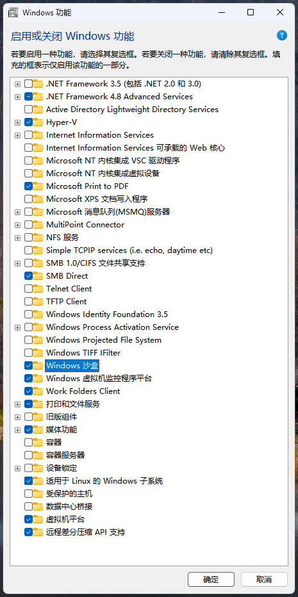Image resolution: width=298 pixels, height=597 pixels.
Task: Select Microsoft NT 内核集成 VSC 驱动程序 label
Action: [x=113, y=161]
